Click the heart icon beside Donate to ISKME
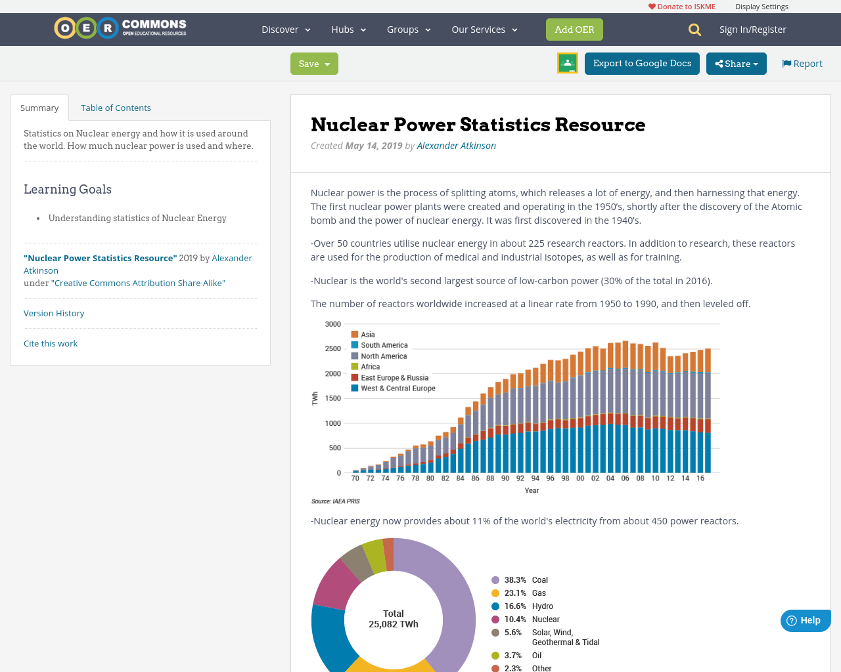Image resolution: width=841 pixels, height=672 pixels. click(x=650, y=5)
